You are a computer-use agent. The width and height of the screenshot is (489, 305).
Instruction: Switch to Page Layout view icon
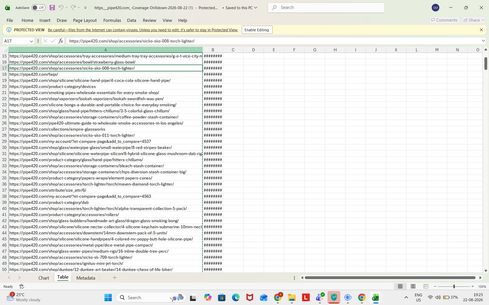point(413,286)
